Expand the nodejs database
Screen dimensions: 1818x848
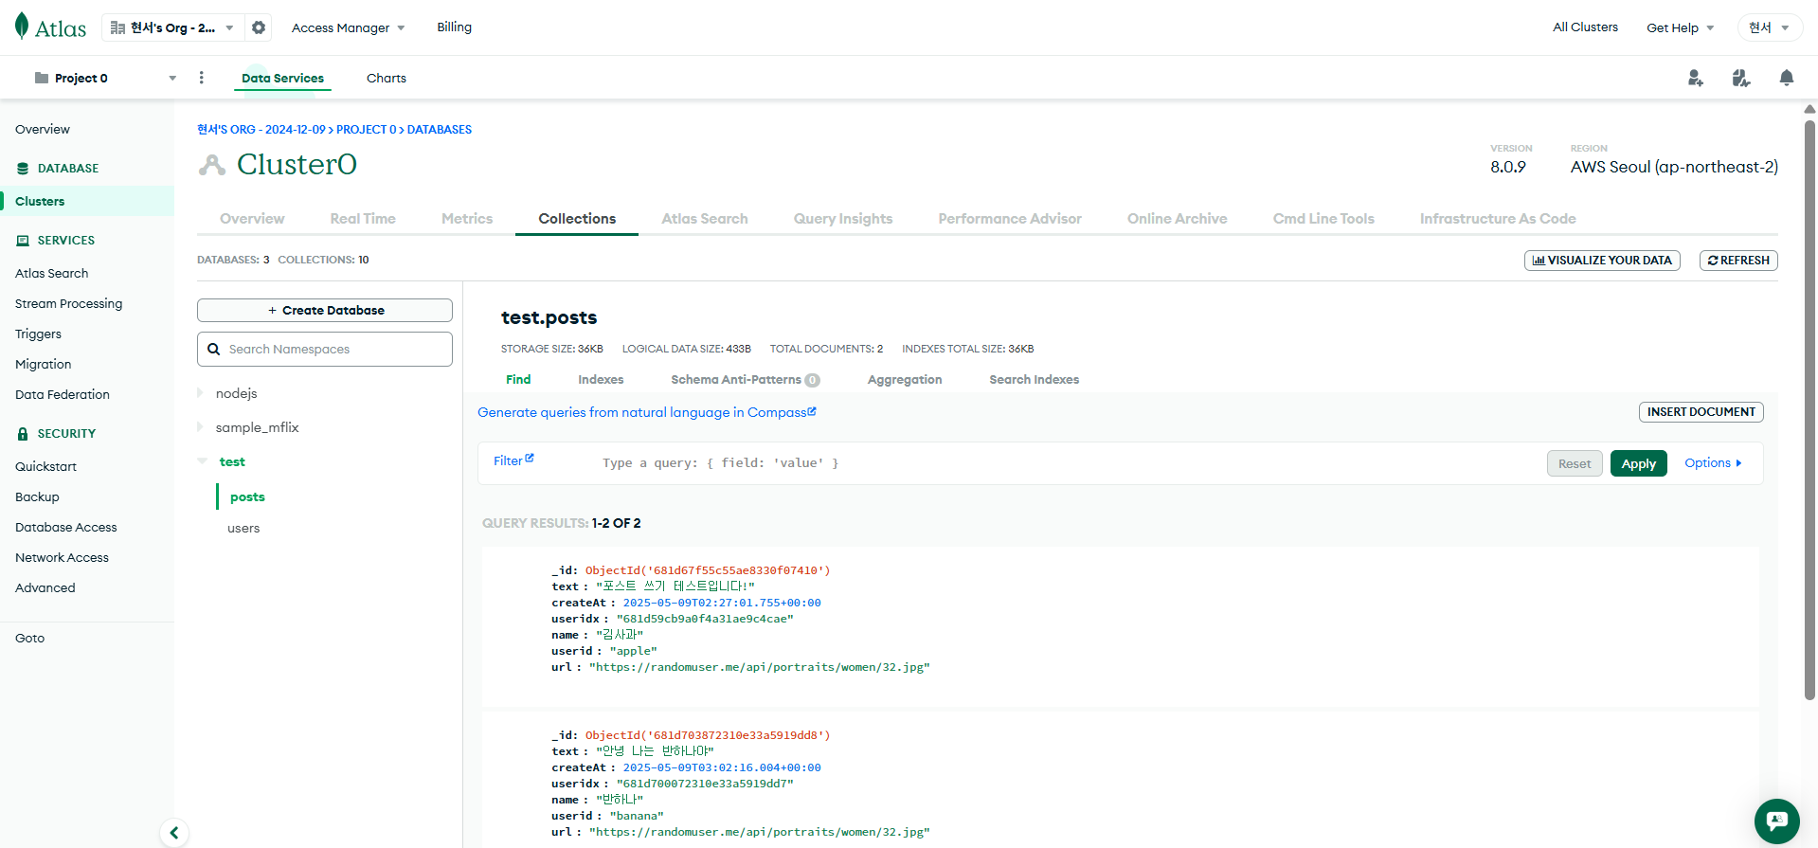(200, 392)
